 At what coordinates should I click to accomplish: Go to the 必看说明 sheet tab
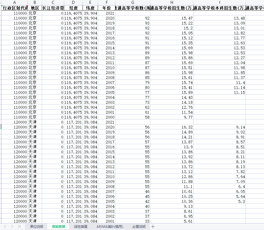[139, 227]
